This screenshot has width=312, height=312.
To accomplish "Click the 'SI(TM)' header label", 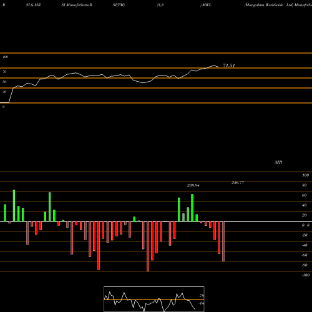I will pos(119,5).
